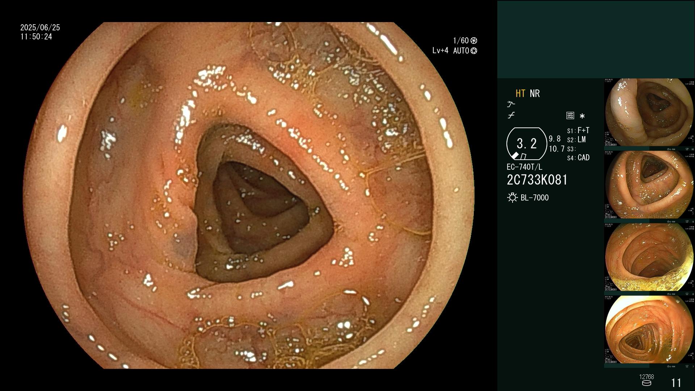Image resolution: width=695 pixels, height=391 pixels.
Task: Click the scope model EC-740T/L
Action: click(x=525, y=167)
